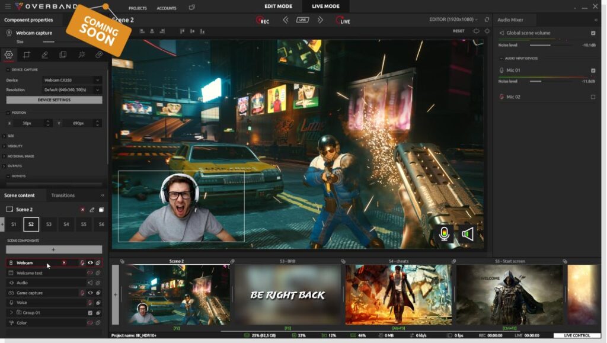Viewport: 607px width, 343px height.
Task: Add a scene component with plus button
Action: click(x=54, y=249)
